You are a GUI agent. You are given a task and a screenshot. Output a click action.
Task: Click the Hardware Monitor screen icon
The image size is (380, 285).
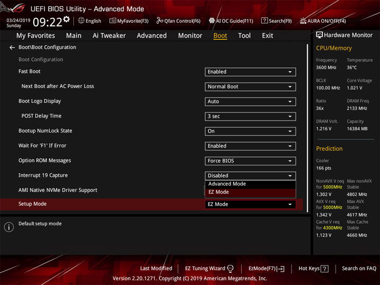(x=319, y=35)
